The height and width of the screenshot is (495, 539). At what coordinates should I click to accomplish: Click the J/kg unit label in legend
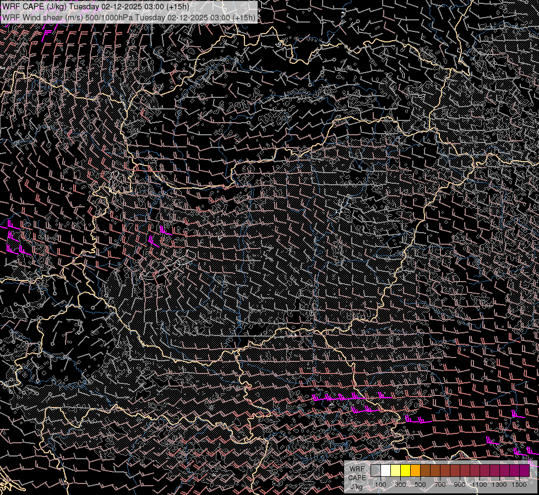click(x=357, y=487)
